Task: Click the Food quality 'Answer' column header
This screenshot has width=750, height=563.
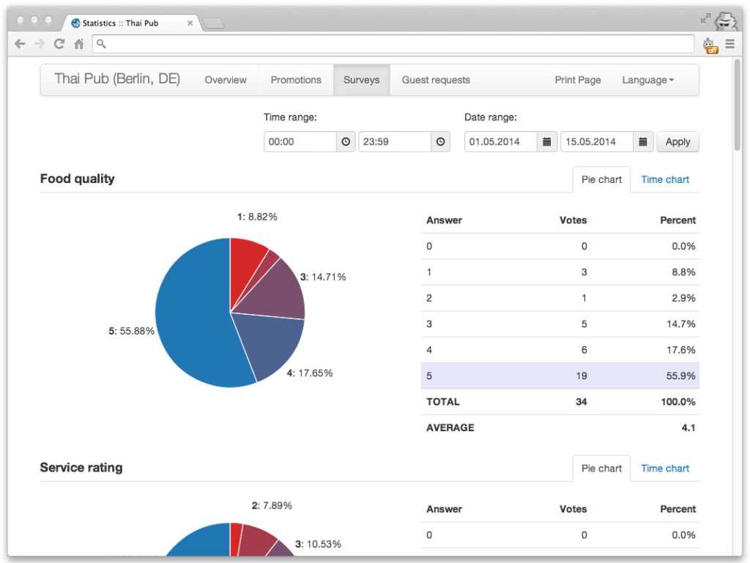Action: tap(445, 220)
